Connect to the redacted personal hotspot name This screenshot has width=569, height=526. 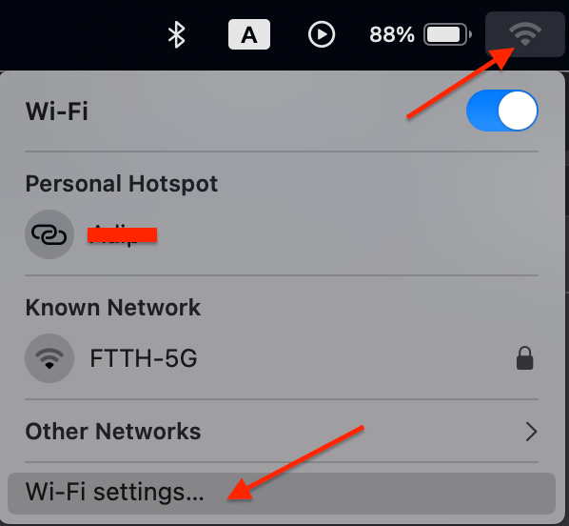pos(123,234)
